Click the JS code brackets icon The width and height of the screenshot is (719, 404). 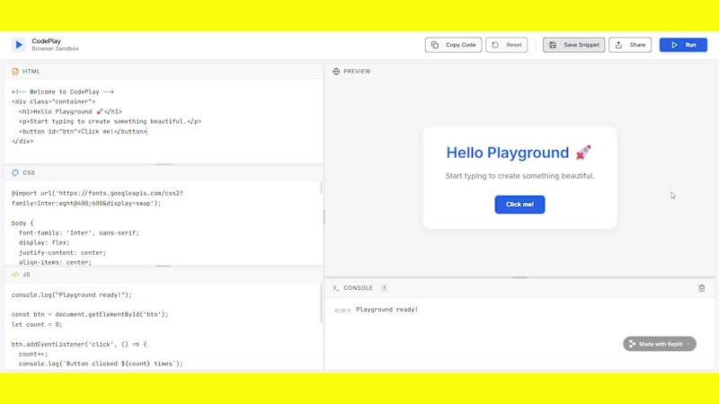click(15, 275)
